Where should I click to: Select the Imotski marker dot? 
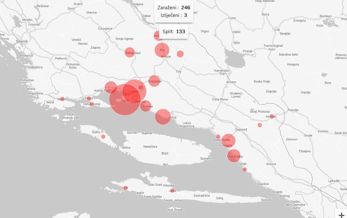coord(272,117)
